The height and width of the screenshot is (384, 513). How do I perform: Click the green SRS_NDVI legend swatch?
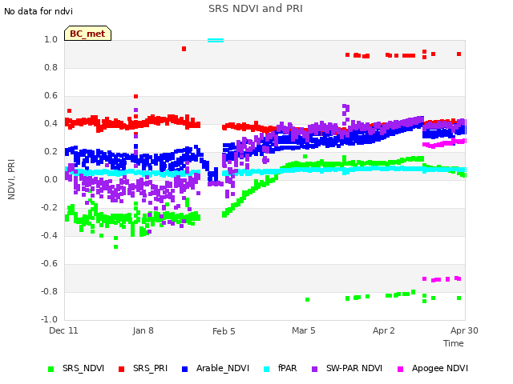coord(50,369)
